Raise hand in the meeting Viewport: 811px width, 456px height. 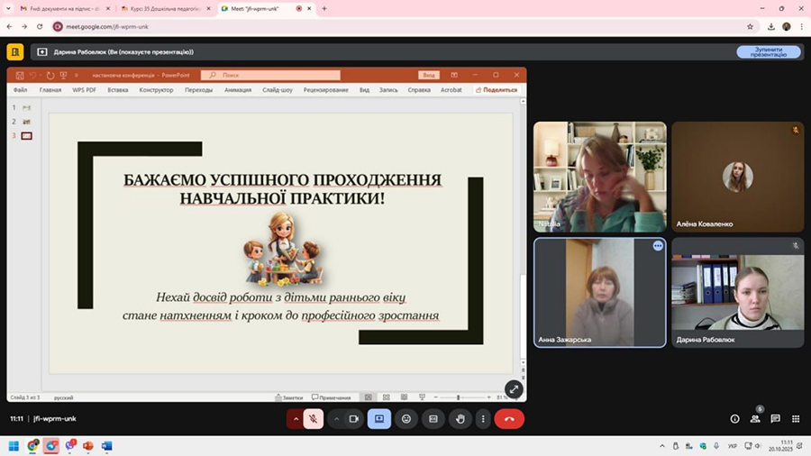pos(460,418)
